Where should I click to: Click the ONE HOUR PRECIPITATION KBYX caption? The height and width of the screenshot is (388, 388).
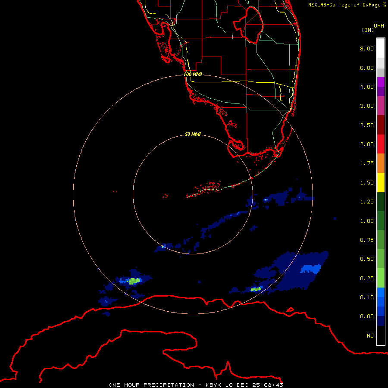click(x=196, y=385)
